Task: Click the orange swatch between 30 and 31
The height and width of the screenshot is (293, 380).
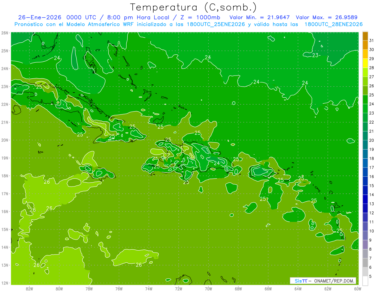Action: tap(365, 45)
